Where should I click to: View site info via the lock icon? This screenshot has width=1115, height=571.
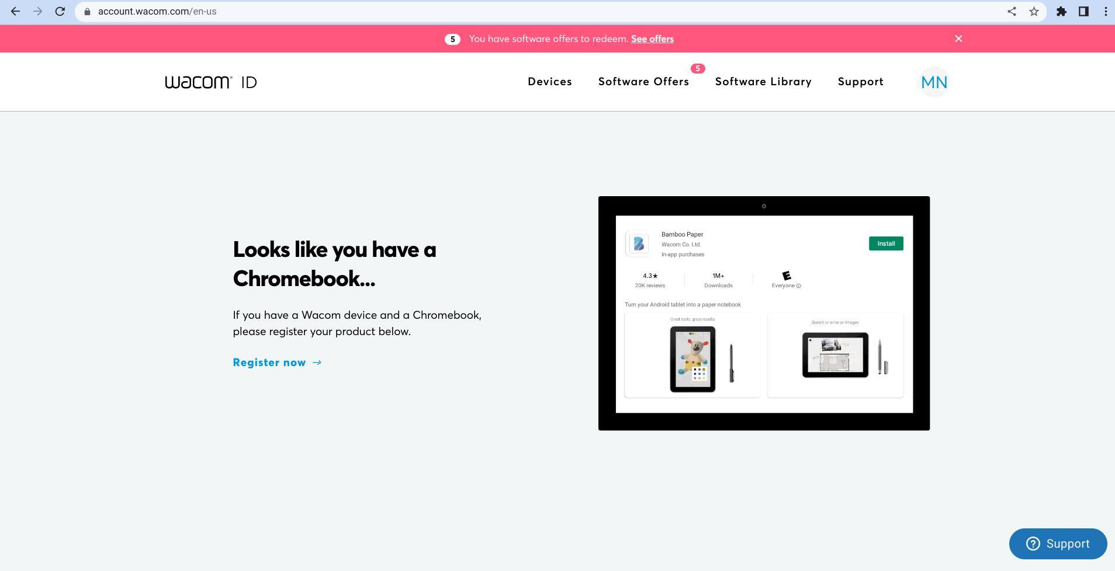coord(87,12)
